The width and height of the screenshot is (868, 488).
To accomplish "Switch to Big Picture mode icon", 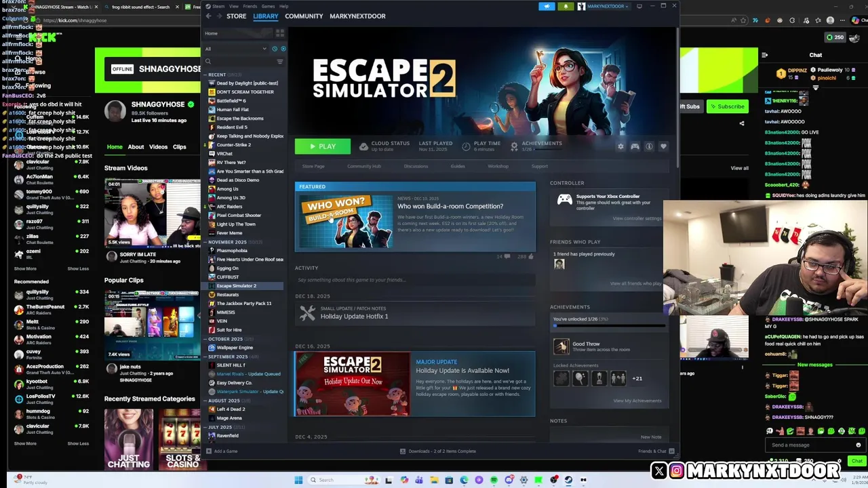I will 639,6.
